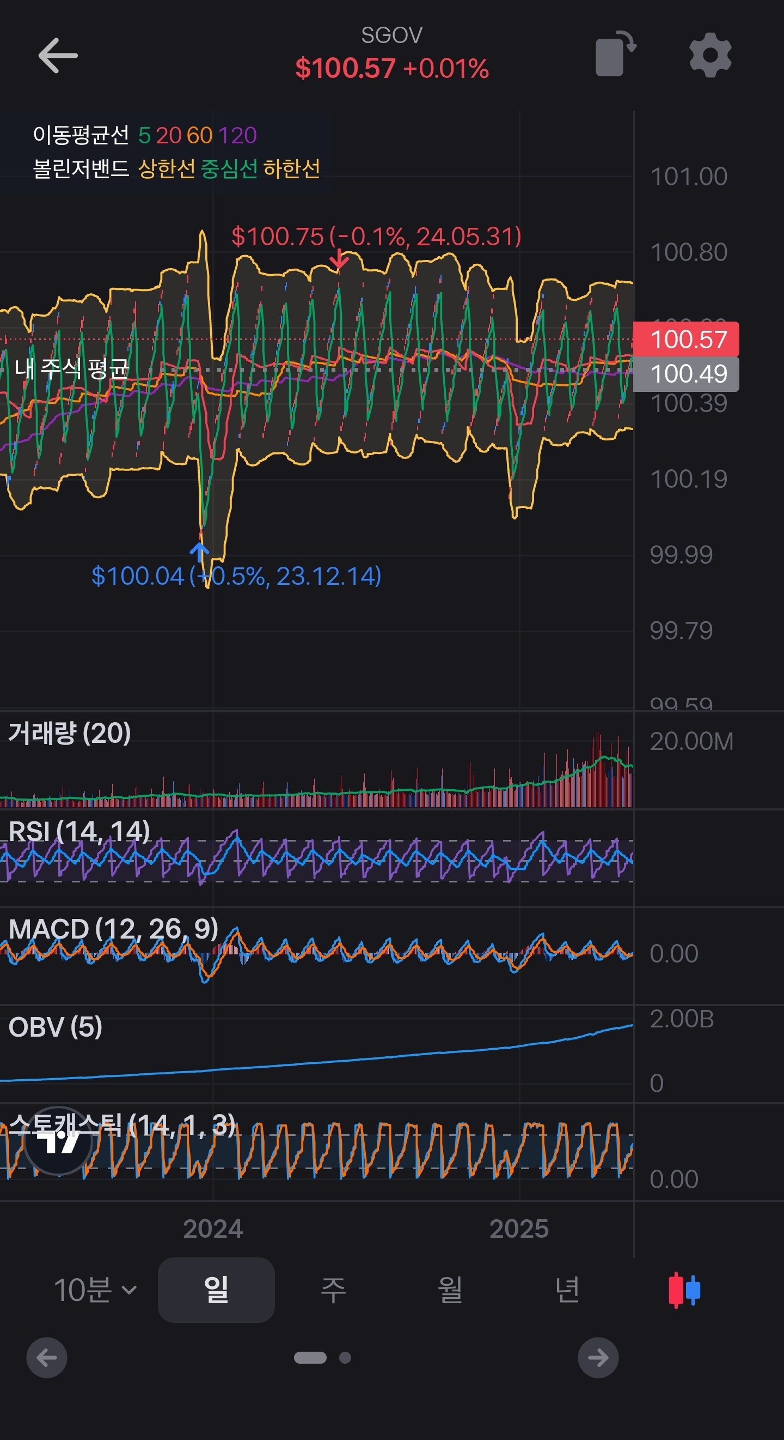Tap the TradingView logo badge
Screen dimensions: 784x1440
coord(58,1141)
